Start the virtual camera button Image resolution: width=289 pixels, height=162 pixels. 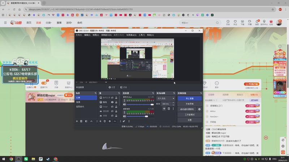pos(187,109)
